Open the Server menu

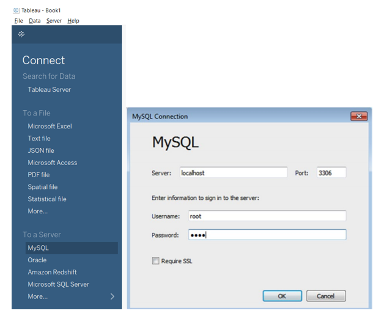[x=54, y=21]
